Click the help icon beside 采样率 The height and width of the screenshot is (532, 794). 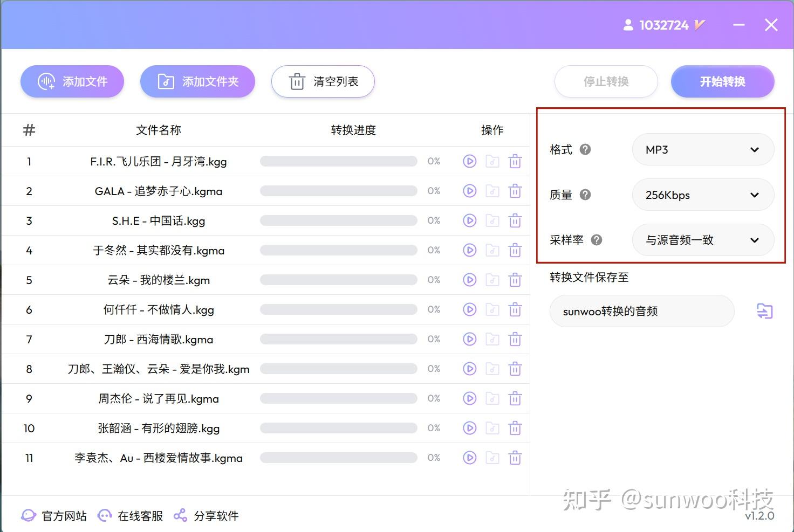click(597, 240)
